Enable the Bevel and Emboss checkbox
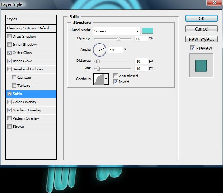The height and width of the screenshot is (193, 223). pyautogui.click(x=9, y=69)
